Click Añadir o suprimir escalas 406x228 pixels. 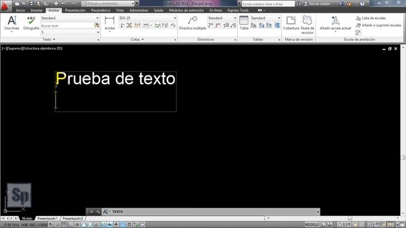[x=378, y=25]
